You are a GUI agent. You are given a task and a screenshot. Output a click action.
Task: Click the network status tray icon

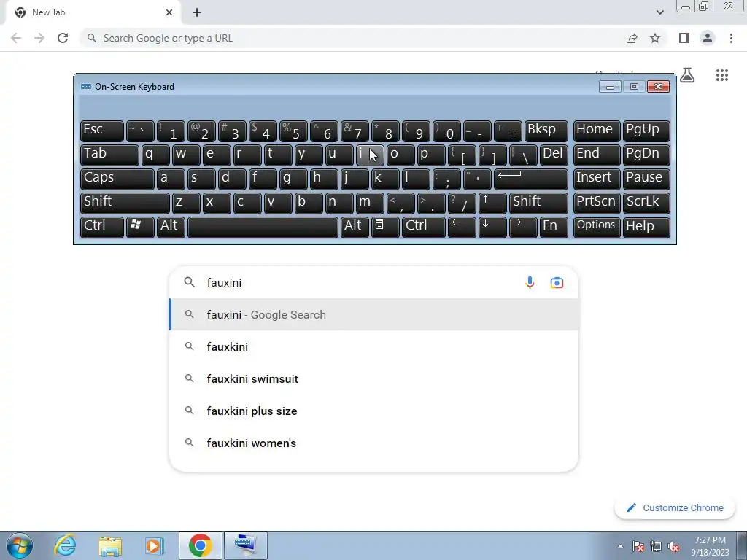click(x=656, y=546)
